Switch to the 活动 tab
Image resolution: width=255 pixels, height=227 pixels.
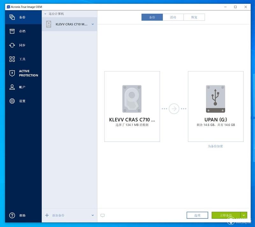click(x=173, y=17)
